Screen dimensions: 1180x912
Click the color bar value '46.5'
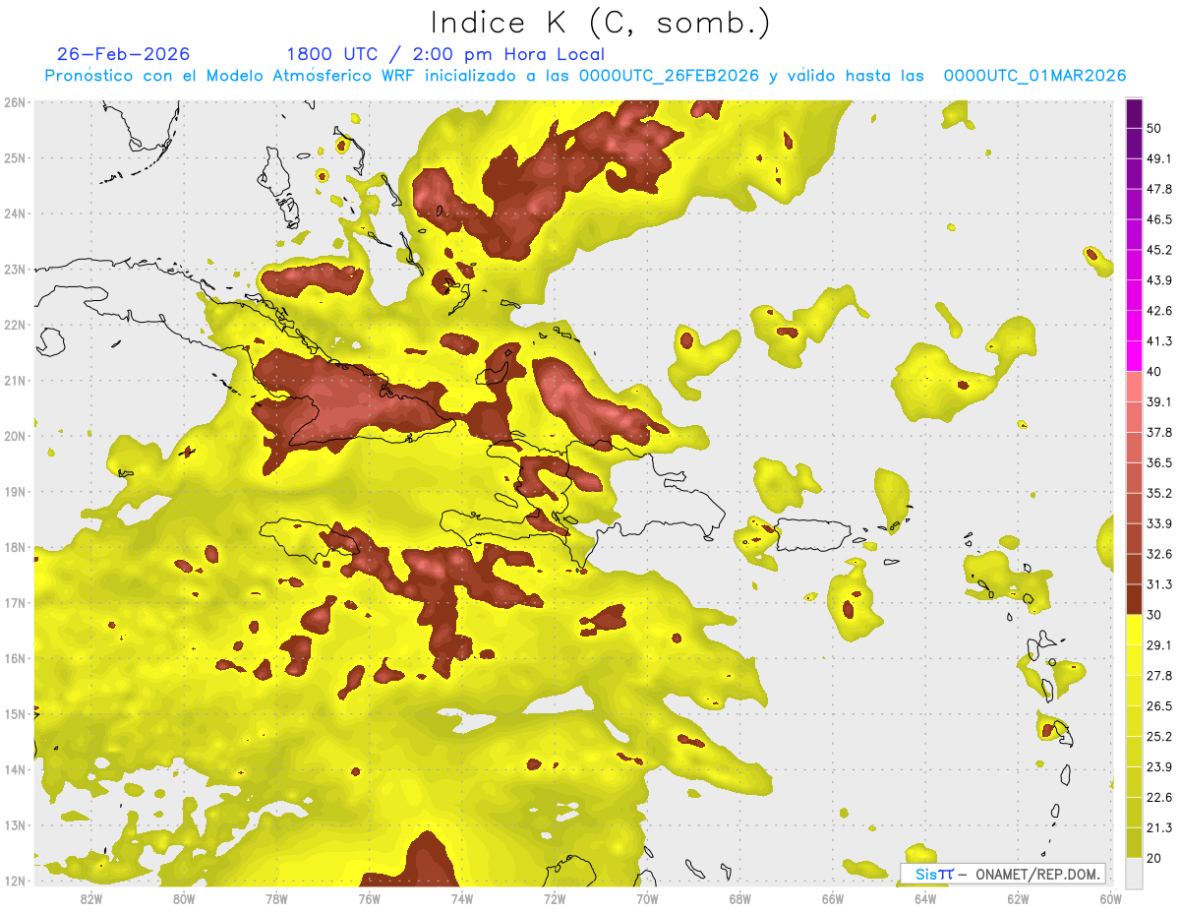coord(1159,218)
